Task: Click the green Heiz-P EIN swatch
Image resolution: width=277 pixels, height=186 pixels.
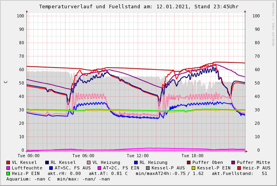Action: point(8,173)
